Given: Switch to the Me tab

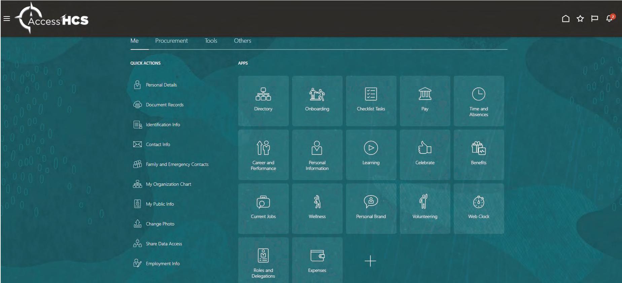Looking at the screenshot, I should click(135, 41).
